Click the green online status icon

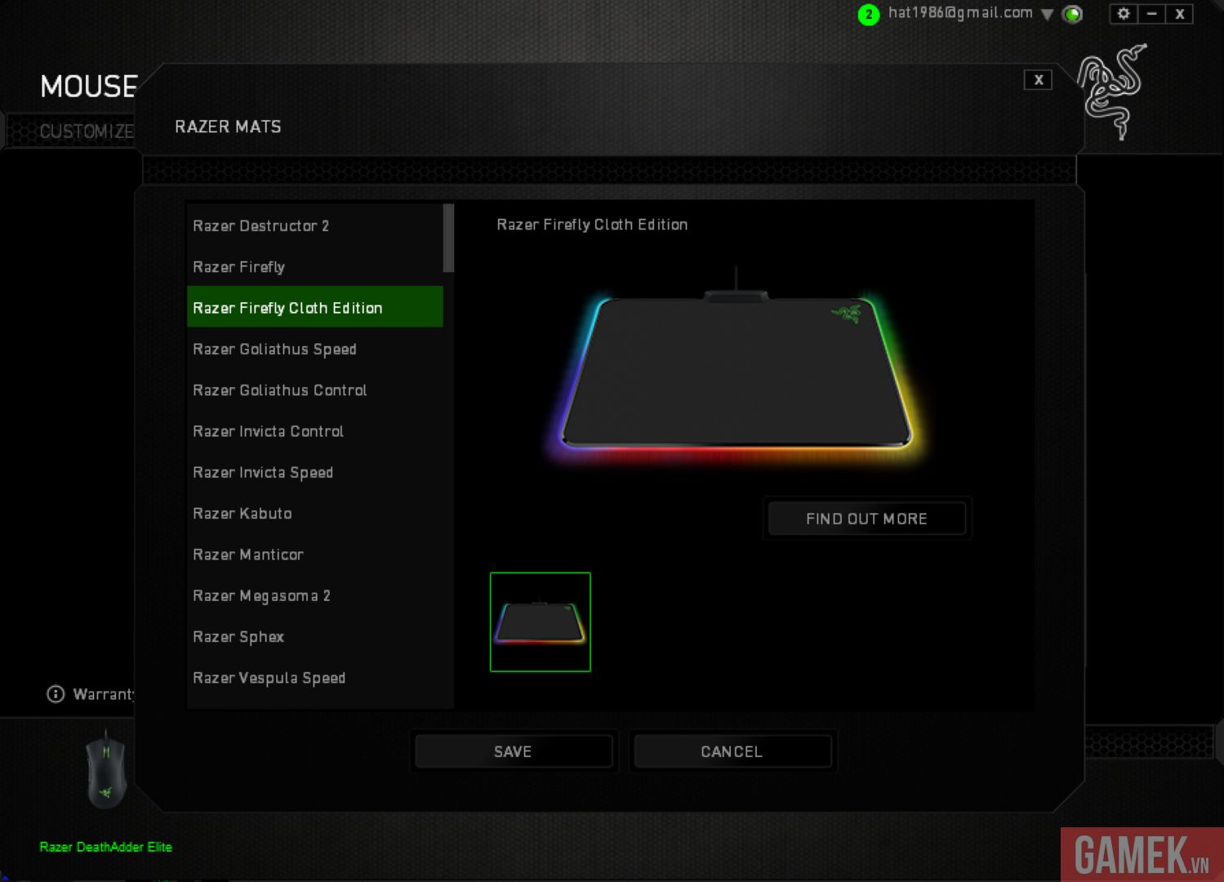(x=1072, y=14)
